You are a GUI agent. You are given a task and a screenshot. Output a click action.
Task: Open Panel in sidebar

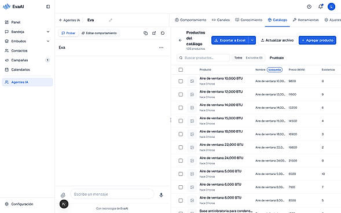(27, 22)
